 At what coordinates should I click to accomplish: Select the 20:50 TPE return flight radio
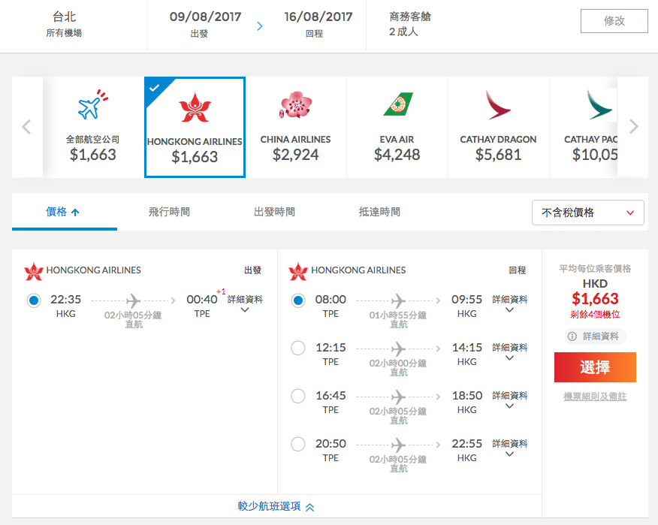click(x=298, y=444)
